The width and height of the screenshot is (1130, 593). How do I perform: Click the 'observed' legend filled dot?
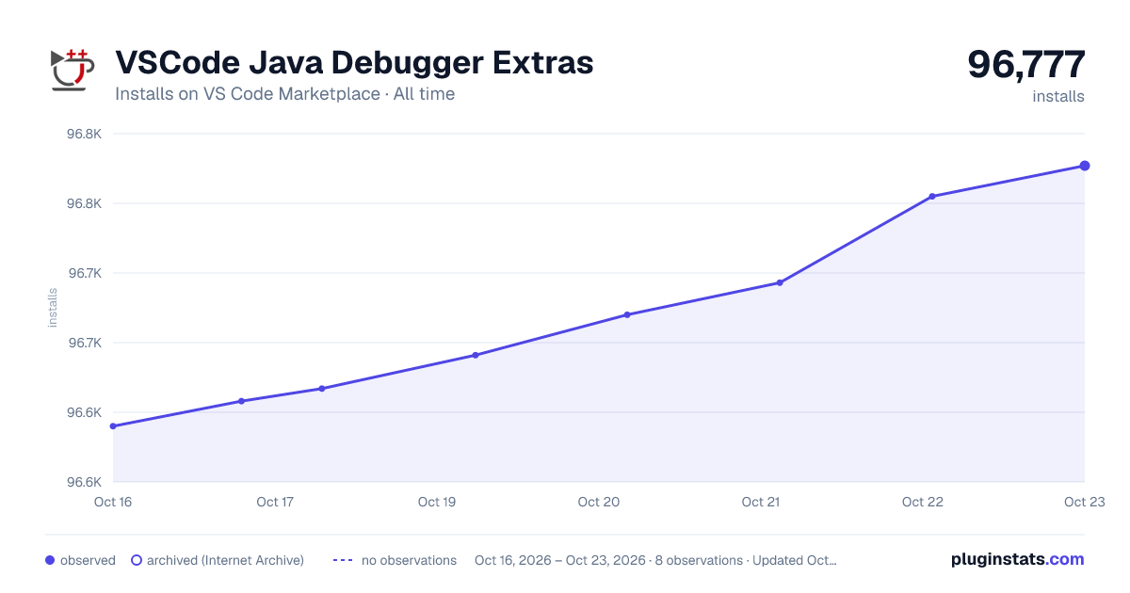[50, 560]
